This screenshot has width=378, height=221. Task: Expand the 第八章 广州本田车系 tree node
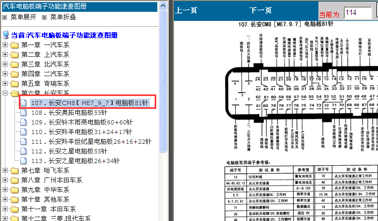tap(5, 180)
